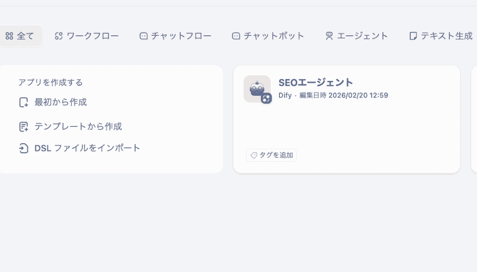
Task: Click the chat bubble icon beside チャットフロー
Action: [143, 36]
